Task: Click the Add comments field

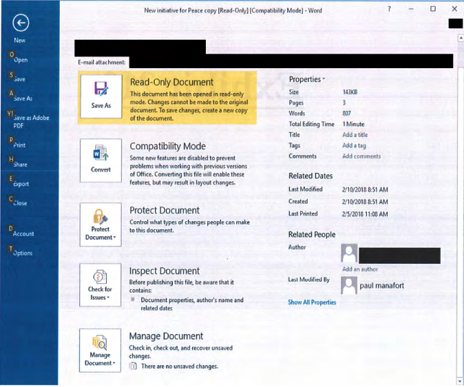Action: click(361, 156)
